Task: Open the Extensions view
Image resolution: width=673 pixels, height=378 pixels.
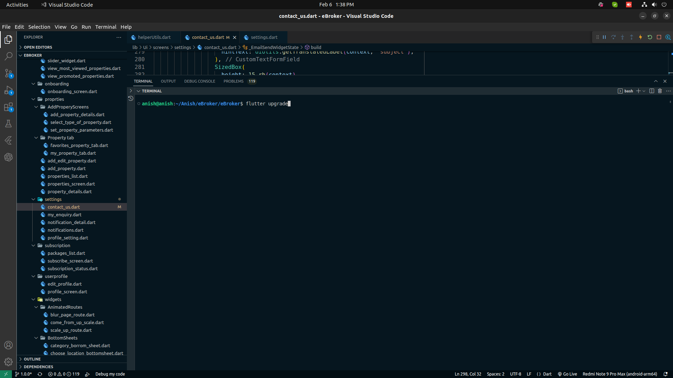Action: click(x=8, y=107)
